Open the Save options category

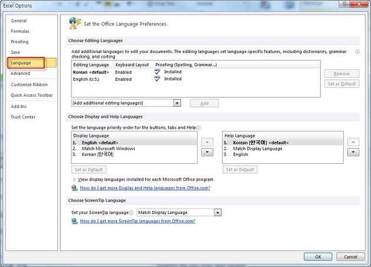15,52
